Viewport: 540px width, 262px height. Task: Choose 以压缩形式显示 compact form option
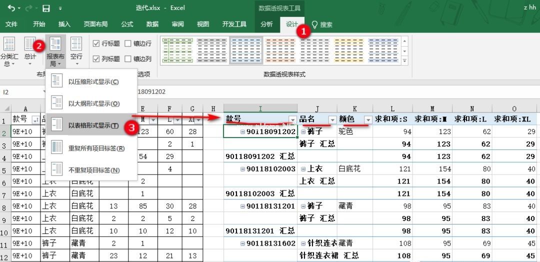pos(93,81)
